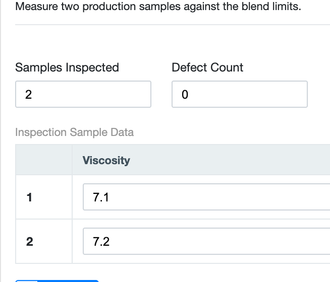Select the Viscosity column header
Viewport: 330px width, 282px height.
coord(201,160)
